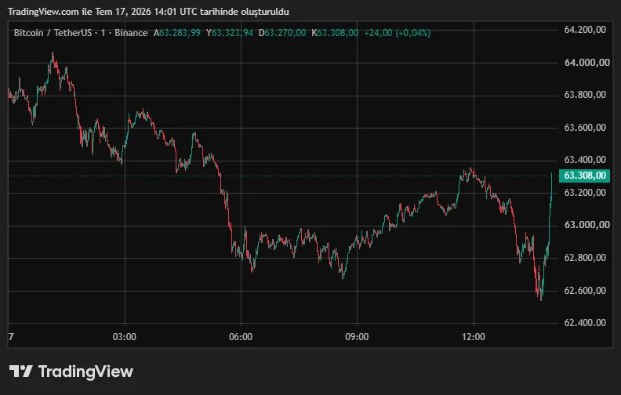This screenshot has height=395, width=621.
Task: Click the change value +24,00 (+0,04%)
Action: click(397, 33)
